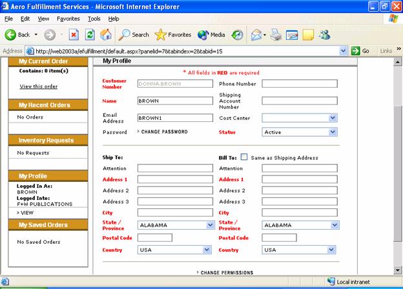Check Same as Shipping Address box
403x289 pixels.
[x=244, y=157]
